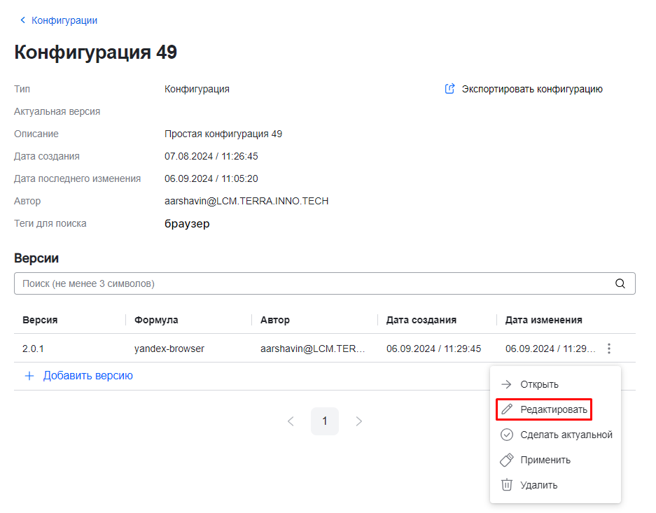Click the Добавить версию link text
This screenshot has height=513, width=656.
(88, 376)
